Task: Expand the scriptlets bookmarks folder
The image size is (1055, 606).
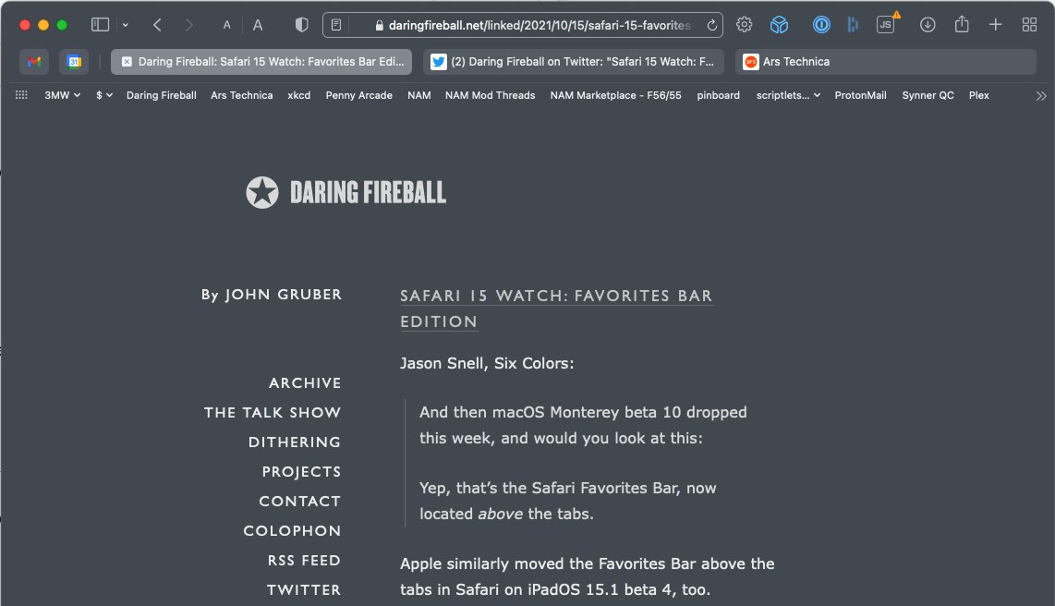Action: point(788,95)
